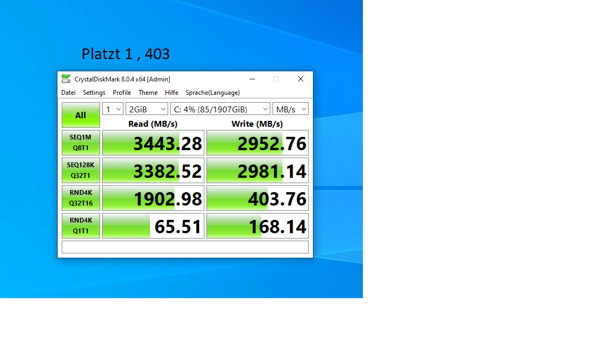
Task: Start the RND4K Q32T16 test
Action: point(80,198)
